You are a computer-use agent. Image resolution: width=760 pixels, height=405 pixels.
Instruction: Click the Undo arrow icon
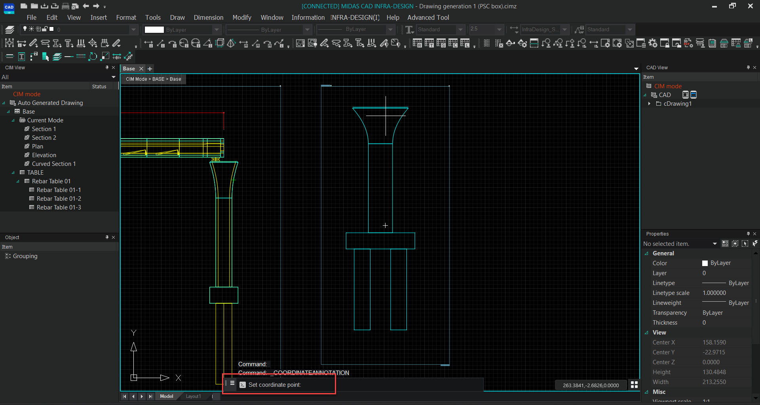[x=86, y=6]
